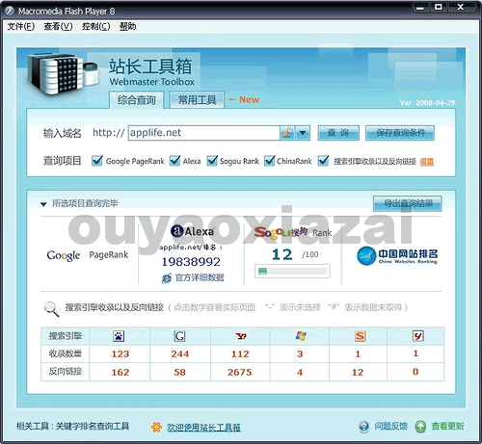Click the 查询 button

[338, 133]
